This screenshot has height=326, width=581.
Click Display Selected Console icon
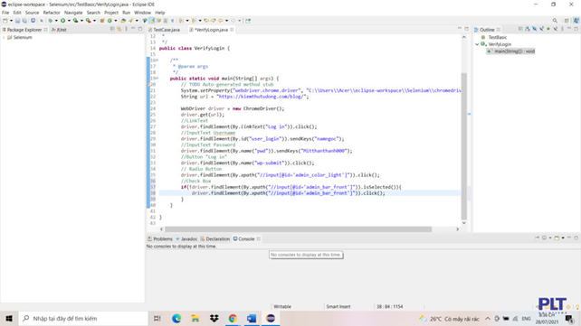tap(544, 238)
